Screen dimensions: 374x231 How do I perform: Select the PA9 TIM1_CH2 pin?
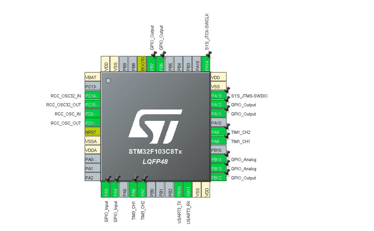(219, 132)
